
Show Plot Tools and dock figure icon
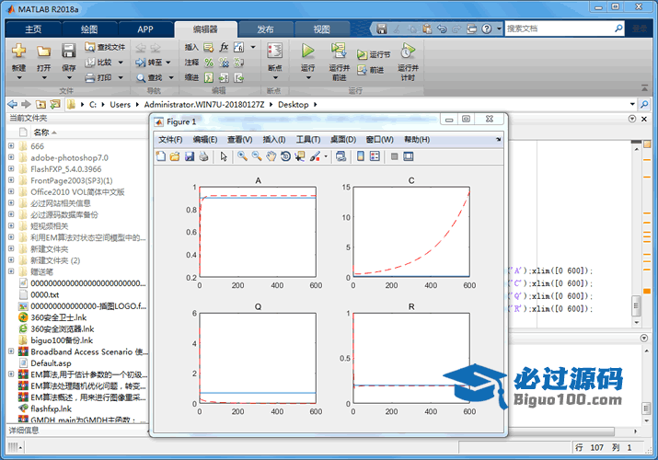[408, 156]
